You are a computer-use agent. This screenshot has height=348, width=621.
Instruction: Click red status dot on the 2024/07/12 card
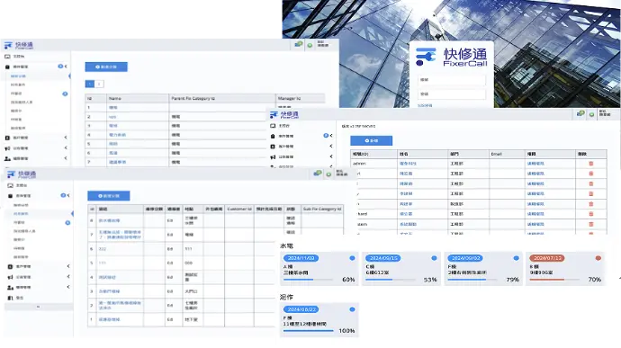(x=598, y=258)
